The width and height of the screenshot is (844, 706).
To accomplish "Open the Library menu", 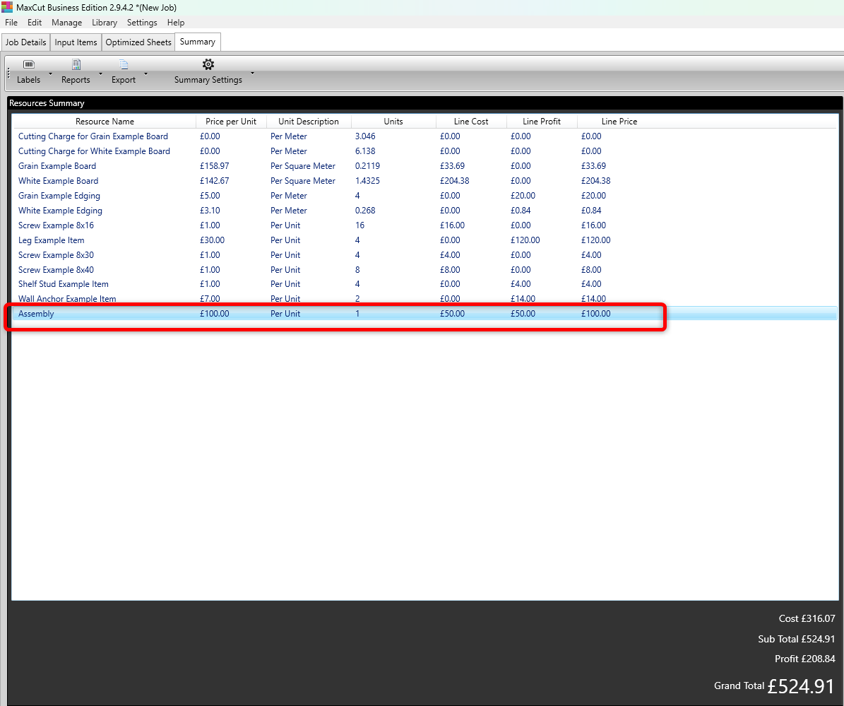I will tap(105, 23).
